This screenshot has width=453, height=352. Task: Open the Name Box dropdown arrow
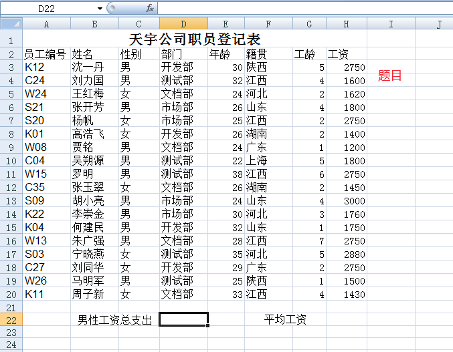pyautogui.click(x=100, y=9)
